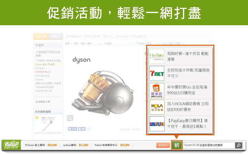Open myfone購物 price $15,900

pyautogui.click(x=76, y=145)
